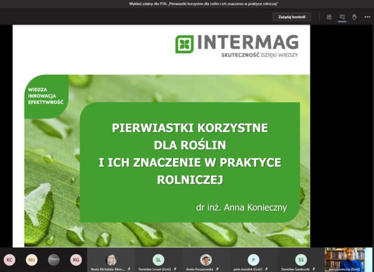Click presenter name dr inż. Anna Konieczny
The image size is (374, 272).
coord(241,207)
